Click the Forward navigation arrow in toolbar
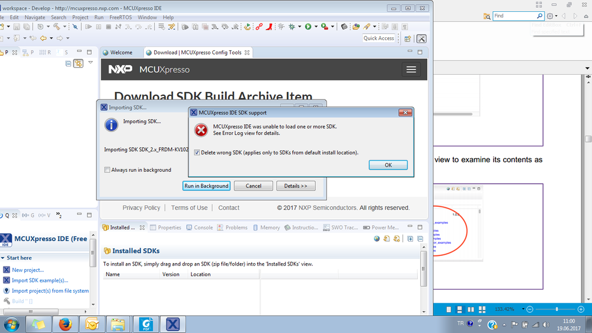 click(x=60, y=38)
